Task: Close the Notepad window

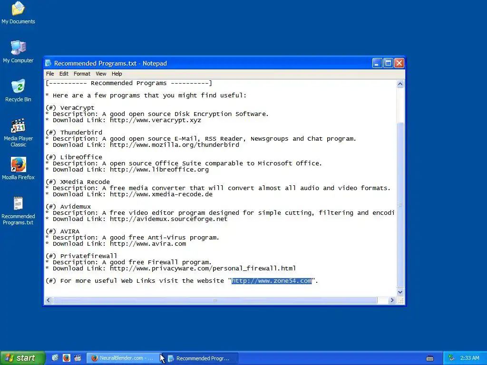Action: 399,63
